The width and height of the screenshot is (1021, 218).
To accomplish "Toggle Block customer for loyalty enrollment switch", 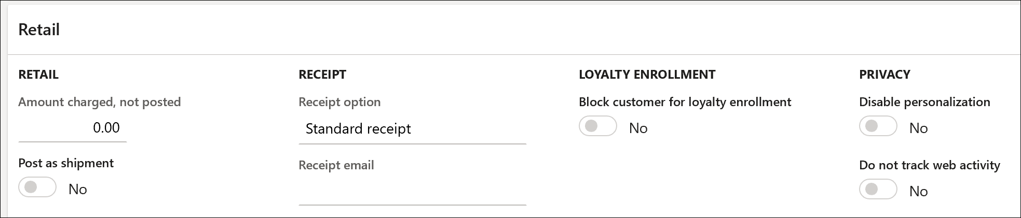I will 598,126.
